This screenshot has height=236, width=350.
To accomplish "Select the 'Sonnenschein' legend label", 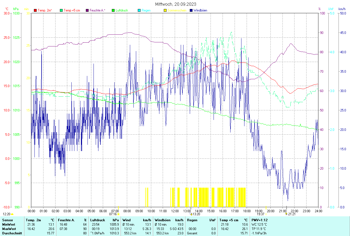I will point(177,10).
